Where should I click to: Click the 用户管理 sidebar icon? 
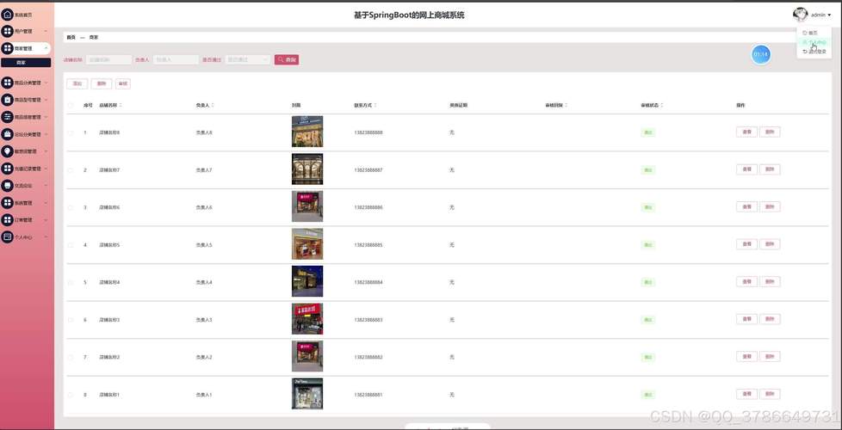click(x=8, y=31)
